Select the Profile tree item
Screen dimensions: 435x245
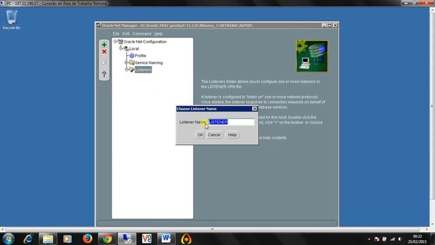[141, 56]
